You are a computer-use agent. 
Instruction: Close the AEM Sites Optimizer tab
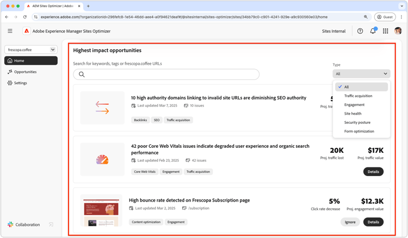pos(79,6)
